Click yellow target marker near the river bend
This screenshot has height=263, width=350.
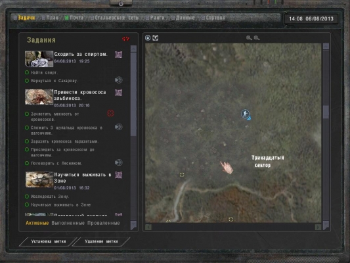pos(182,175)
